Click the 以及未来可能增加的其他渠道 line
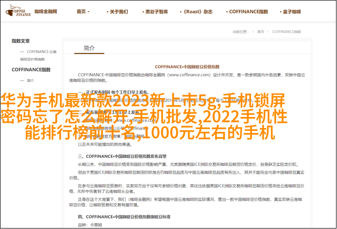The height and width of the screenshot is (229, 337). [105, 145]
